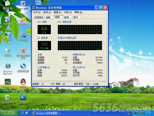Image resolution: width=154 pixels, height=116 pixels.
Task: Click the CPU 使用记录 history graph
Action: [80, 30]
